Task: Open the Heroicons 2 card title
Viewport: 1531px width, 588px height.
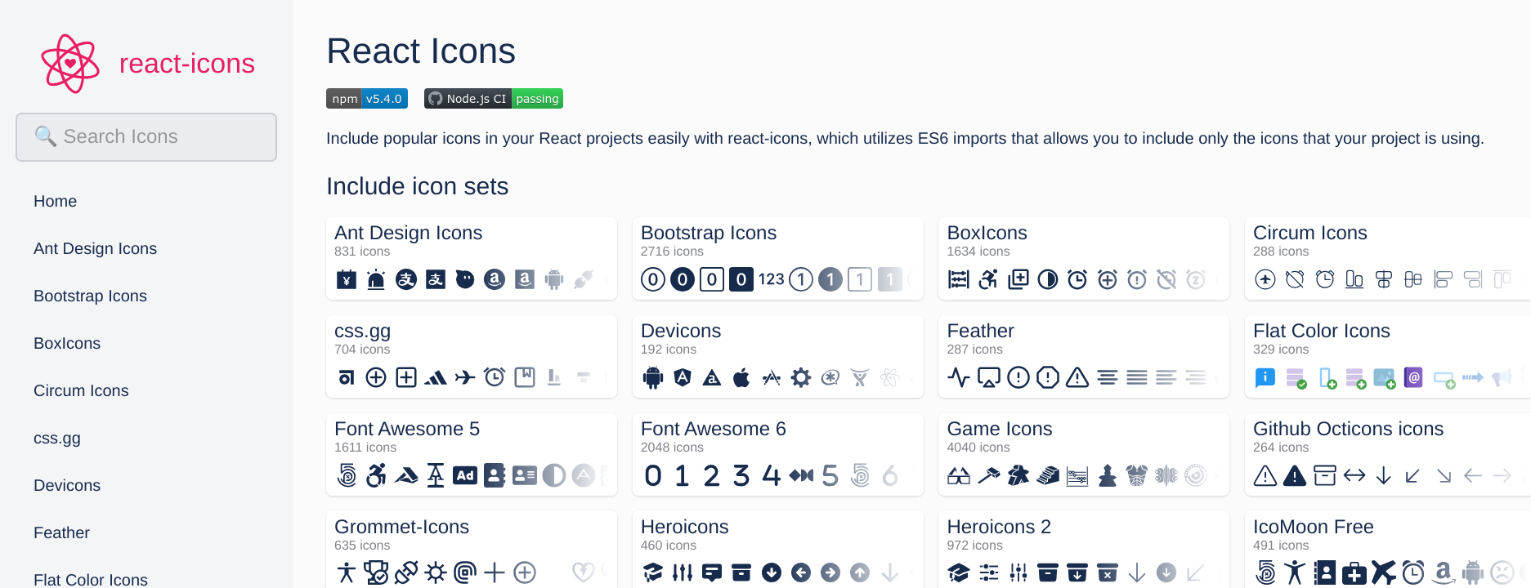Action: point(999,527)
